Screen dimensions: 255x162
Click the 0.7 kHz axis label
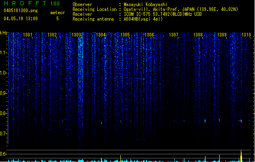tap(3, 134)
